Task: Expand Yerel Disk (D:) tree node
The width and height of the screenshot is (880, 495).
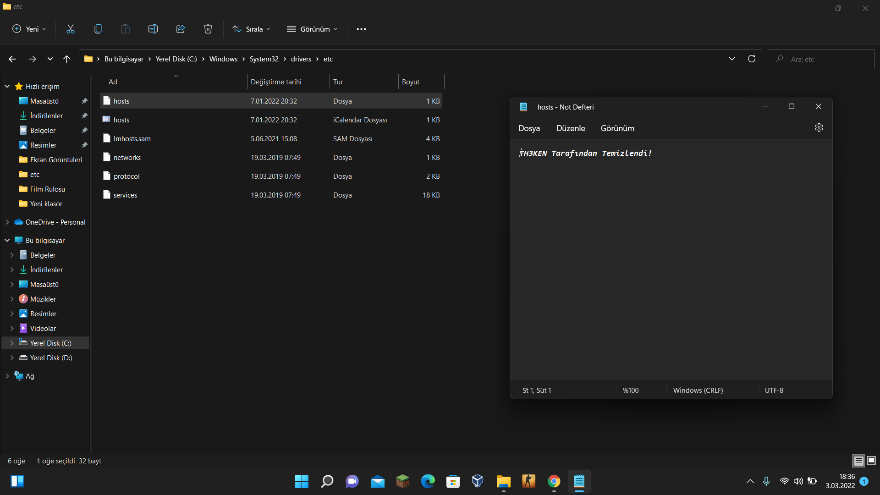Action: tap(12, 357)
